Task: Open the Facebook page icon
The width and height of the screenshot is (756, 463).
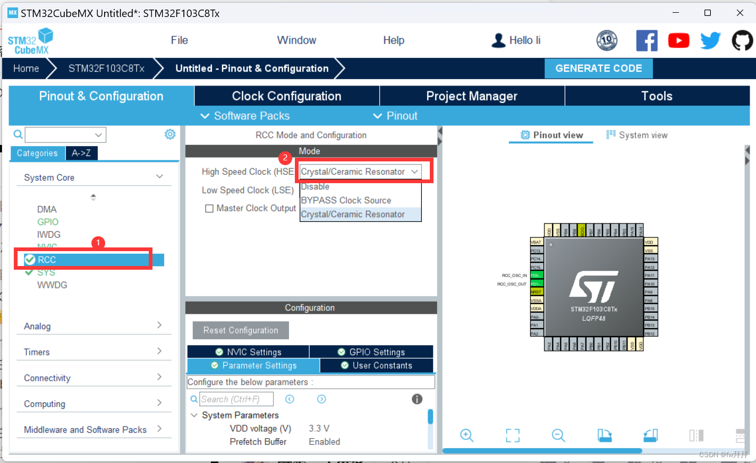Action: (647, 40)
